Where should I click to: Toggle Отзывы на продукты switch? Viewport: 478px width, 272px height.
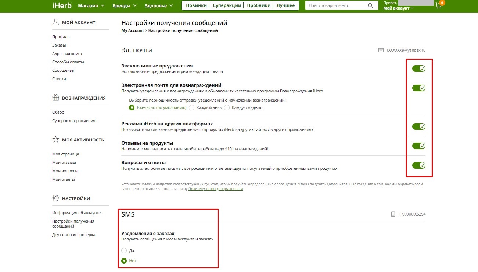coord(419,146)
